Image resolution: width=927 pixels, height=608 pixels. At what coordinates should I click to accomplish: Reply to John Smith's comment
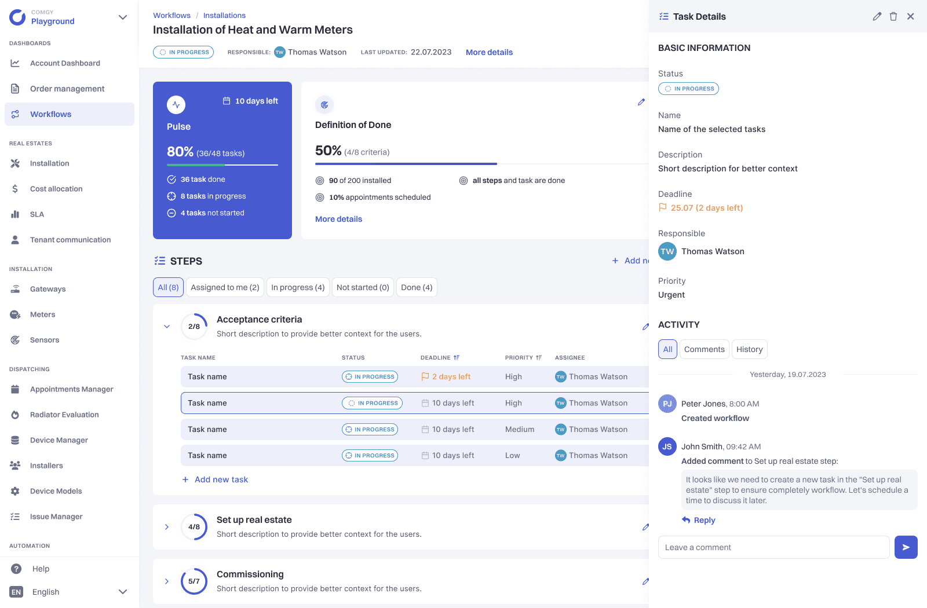pyautogui.click(x=699, y=520)
